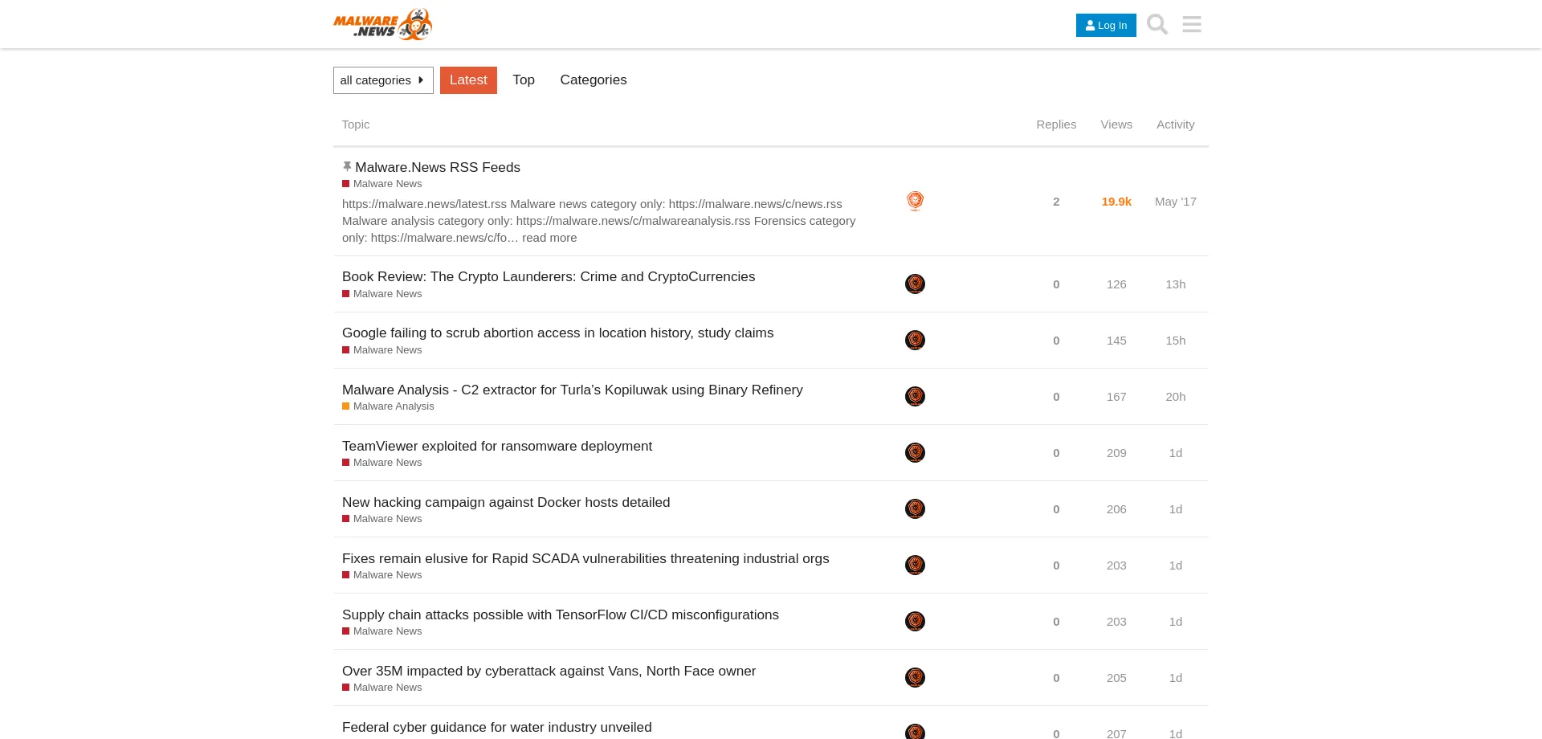Click 20h activity of Kopiluwak topic
The height and width of the screenshot is (739, 1542).
click(x=1176, y=397)
